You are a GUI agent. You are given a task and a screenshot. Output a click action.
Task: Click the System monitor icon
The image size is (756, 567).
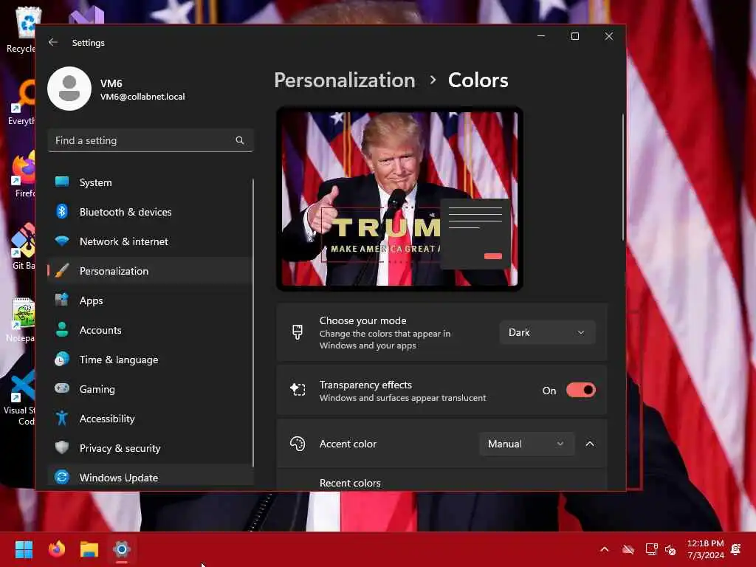62,182
